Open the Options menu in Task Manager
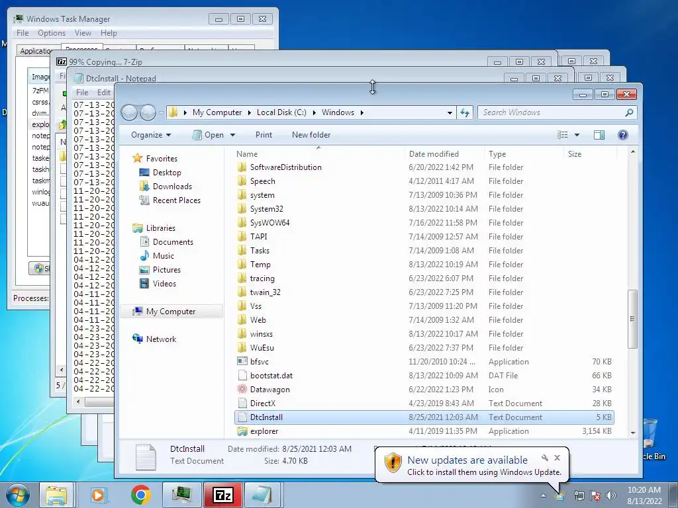The height and width of the screenshot is (508, 678). 52,33
